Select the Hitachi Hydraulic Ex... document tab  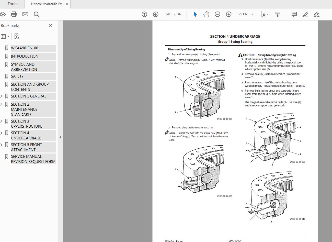tap(47, 4)
